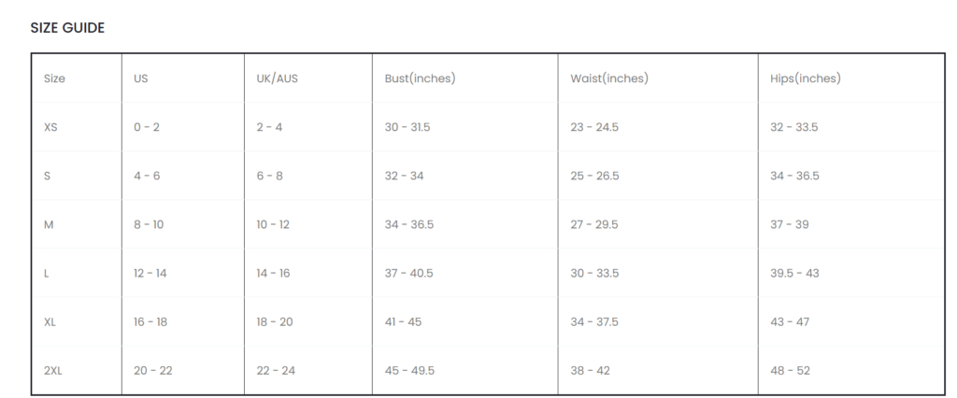Viewport: 957px width, 398px height.
Task: Click the SIZE GUIDE heading
Action: coord(67,28)
